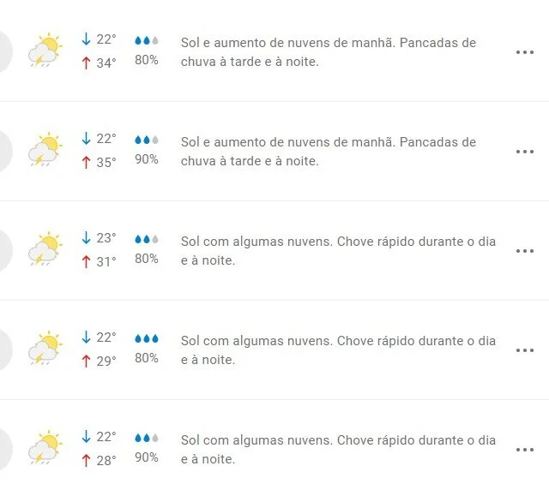
Task: Click the forecast description in the 35° row
Action: (329, 152)
